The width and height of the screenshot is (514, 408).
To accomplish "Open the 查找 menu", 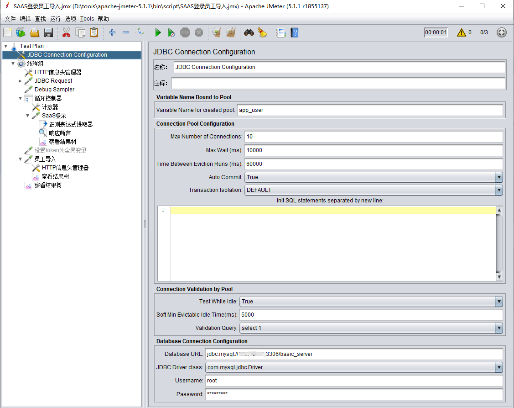I will click(40, 19).
